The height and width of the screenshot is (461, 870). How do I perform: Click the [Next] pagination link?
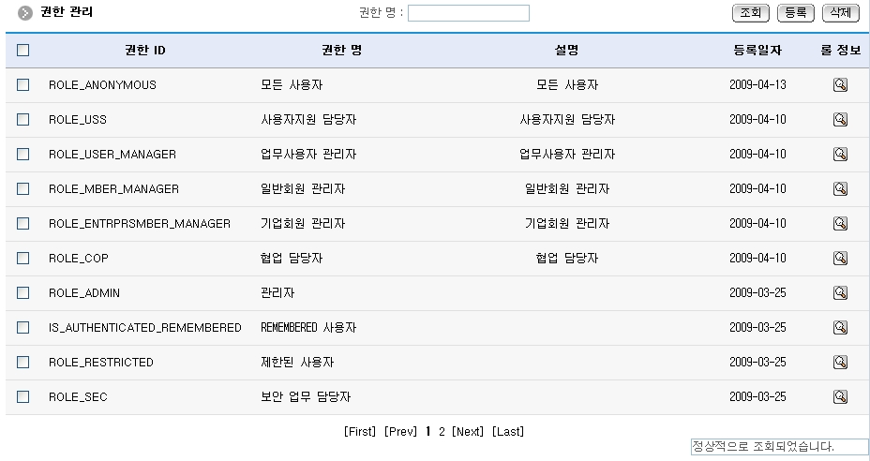pos(468,432)
